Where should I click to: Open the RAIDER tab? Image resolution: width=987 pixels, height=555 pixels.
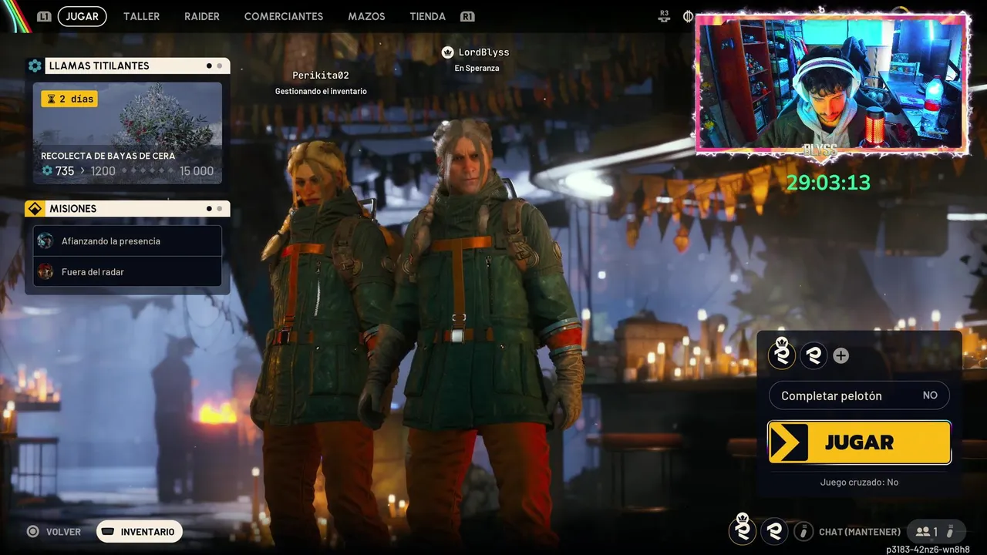[x=202, y=16]
